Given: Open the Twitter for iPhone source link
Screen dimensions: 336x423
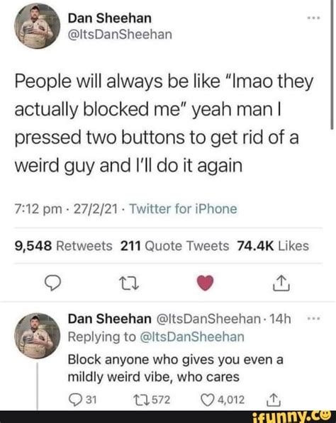Looking at the screenshot, I should pyautogui.click(x=184, y=209).
